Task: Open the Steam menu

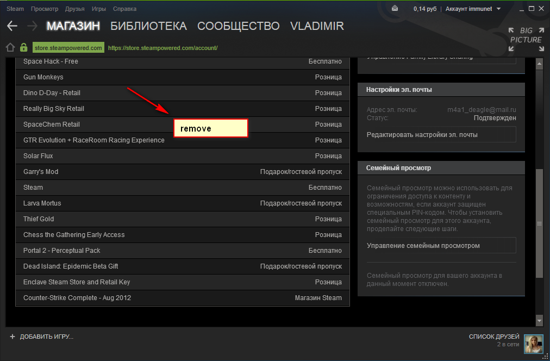Action: pos(15,9)
